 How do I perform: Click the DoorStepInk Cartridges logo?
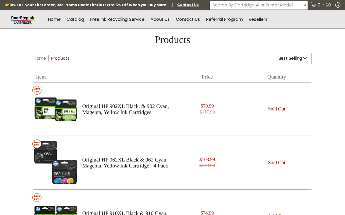23,20
